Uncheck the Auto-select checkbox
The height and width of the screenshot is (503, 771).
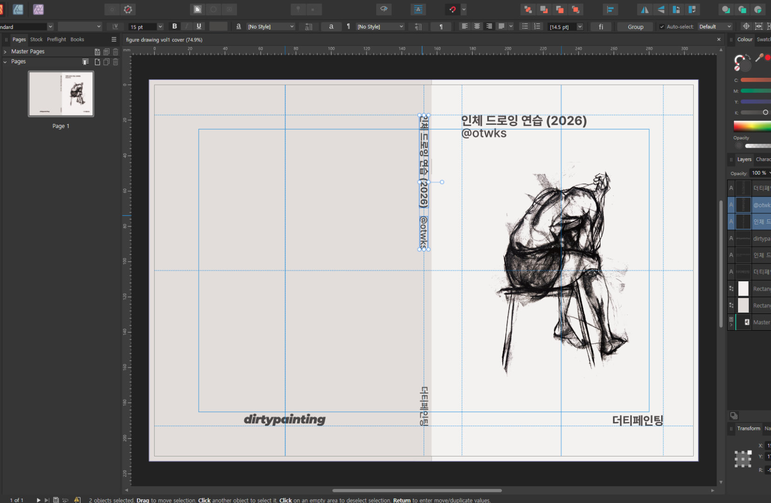click(x=662, y=27)
